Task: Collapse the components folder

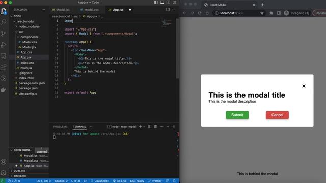Action: pos(29,37)
